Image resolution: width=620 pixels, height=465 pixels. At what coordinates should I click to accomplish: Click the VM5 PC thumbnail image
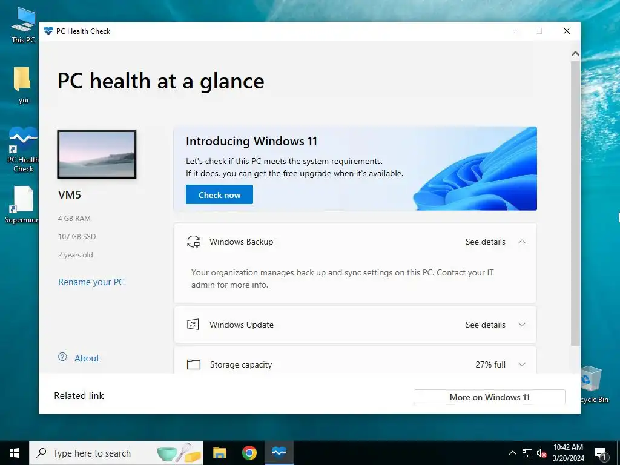point(97,154)
